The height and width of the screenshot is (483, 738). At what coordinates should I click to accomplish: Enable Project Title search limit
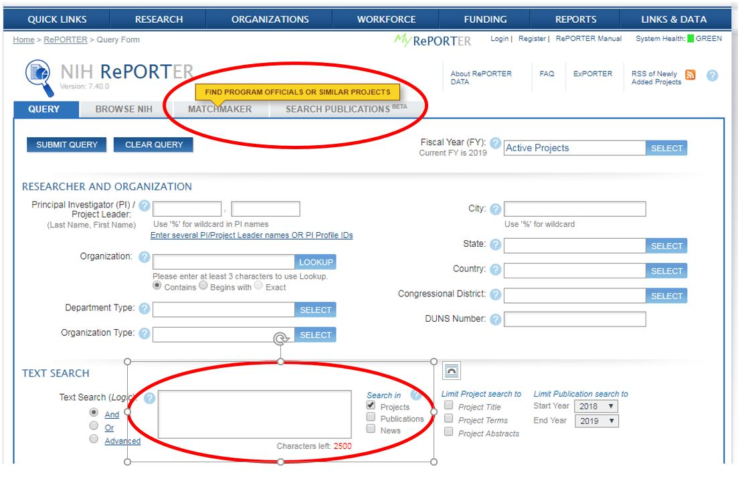pos(448,405)
